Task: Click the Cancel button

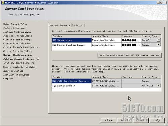Action: tap(141, 120)
